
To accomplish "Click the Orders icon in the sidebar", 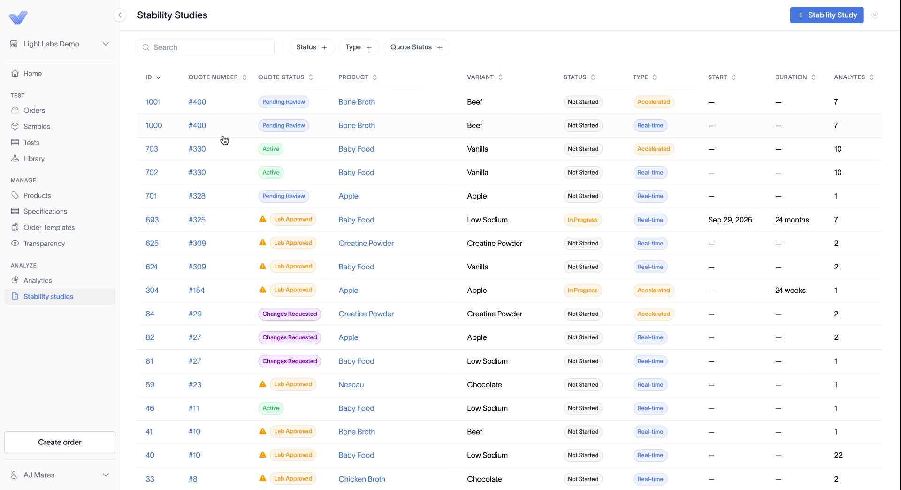I will [15, 110].
